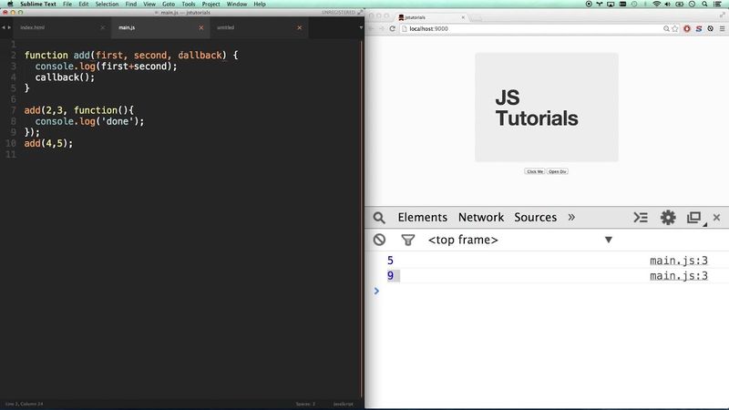The height and width of the screenshot is (410, 729).
Task: Open the File menu
Action: tap(67, 5)
